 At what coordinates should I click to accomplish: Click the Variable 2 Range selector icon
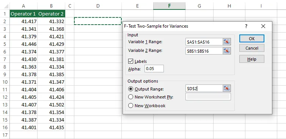[x=226, y=51]
